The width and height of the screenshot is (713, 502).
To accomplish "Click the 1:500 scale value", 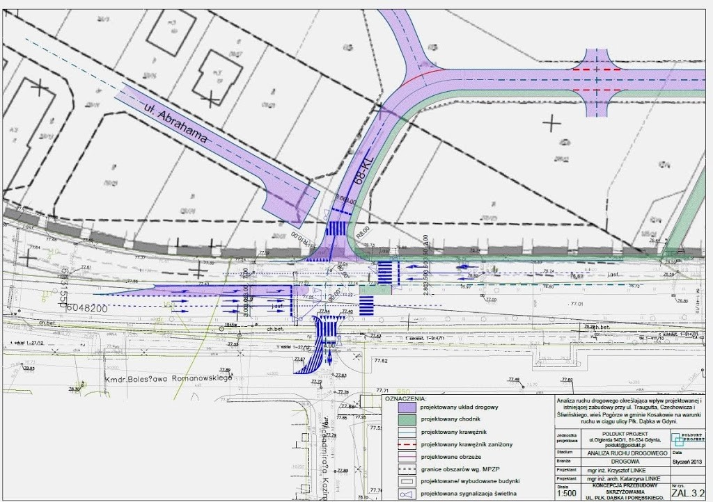I will 567,494.
